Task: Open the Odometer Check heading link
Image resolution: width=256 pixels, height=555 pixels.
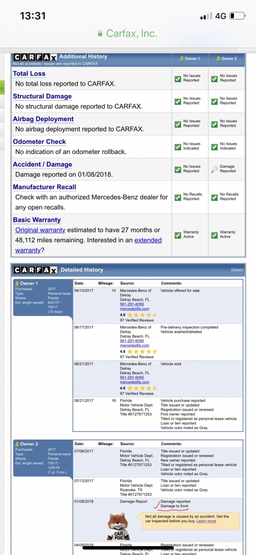Action: [39, 142]
